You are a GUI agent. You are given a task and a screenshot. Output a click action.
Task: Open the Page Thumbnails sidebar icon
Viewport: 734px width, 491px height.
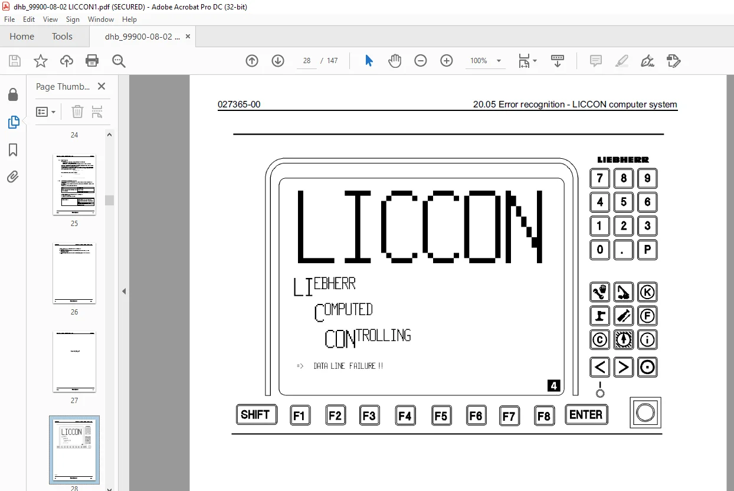pos(13,122)
